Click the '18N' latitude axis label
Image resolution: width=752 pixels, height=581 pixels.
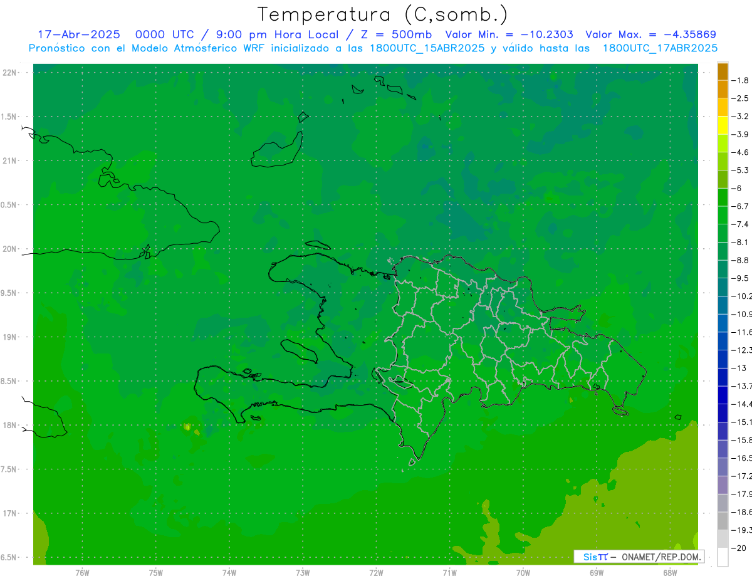pos(10,425)
